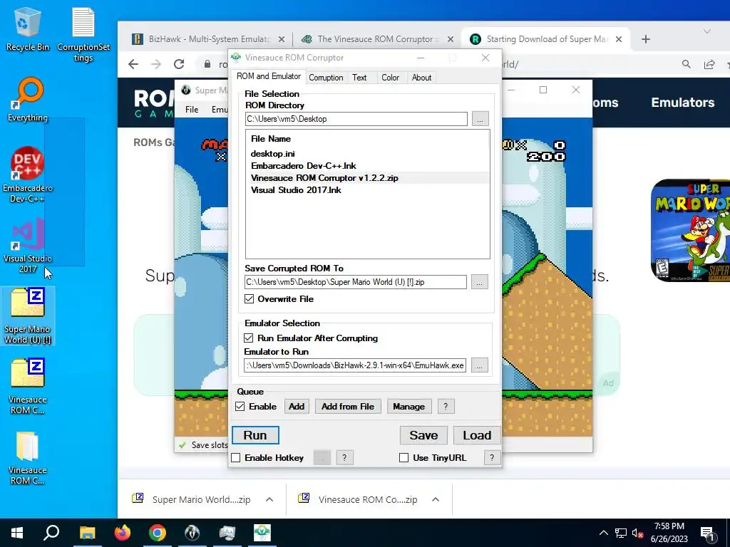Open the notification center icon
Image resolution: width=730 pixels, height=547 pixels.
point(708,533)
